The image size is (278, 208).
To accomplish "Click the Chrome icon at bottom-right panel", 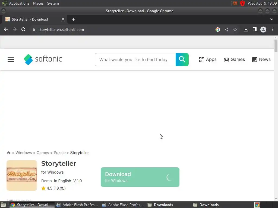I will [257, 205].
